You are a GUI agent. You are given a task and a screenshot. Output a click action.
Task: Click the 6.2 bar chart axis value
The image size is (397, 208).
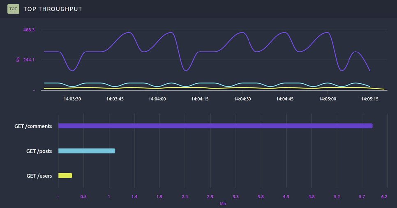tap(384, 197)
